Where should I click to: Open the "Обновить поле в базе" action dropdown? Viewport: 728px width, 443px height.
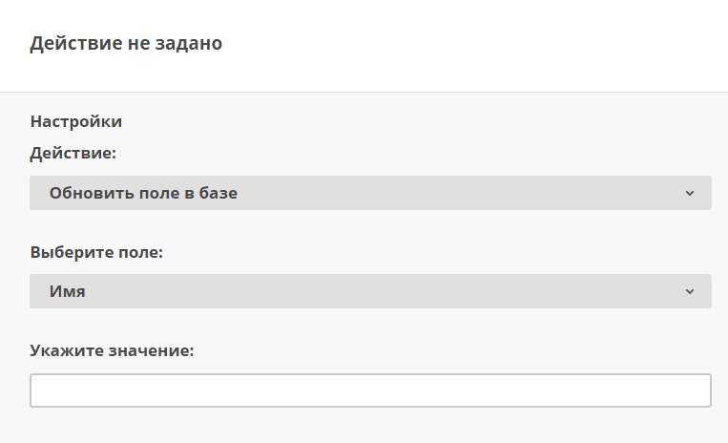[370, 193]
